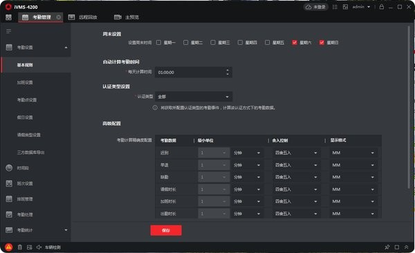
Task: Decrease daily calculation time with down arrow
Action: pos(228,75)
